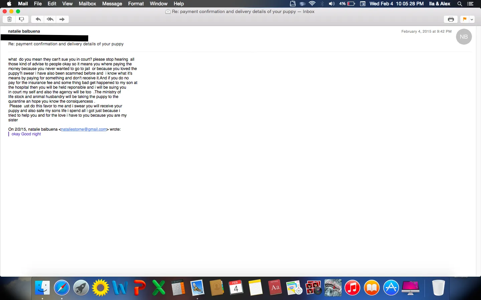The image size is (481, 300).
Task: Click the nataliestorne@gmail.com email link
Action: point(84,129)
